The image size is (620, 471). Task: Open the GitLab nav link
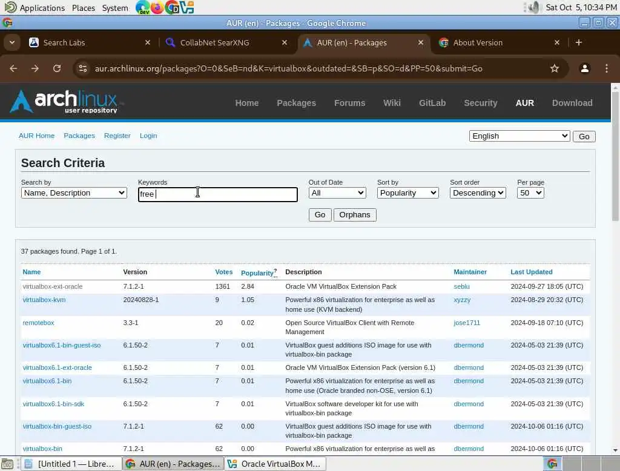pos(432,103)
